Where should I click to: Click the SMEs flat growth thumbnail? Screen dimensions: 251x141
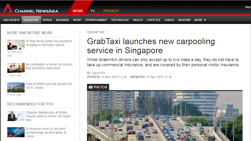tap(16, 87)
